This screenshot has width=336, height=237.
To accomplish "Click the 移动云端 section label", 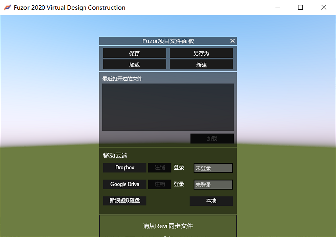I will [115, 155].
